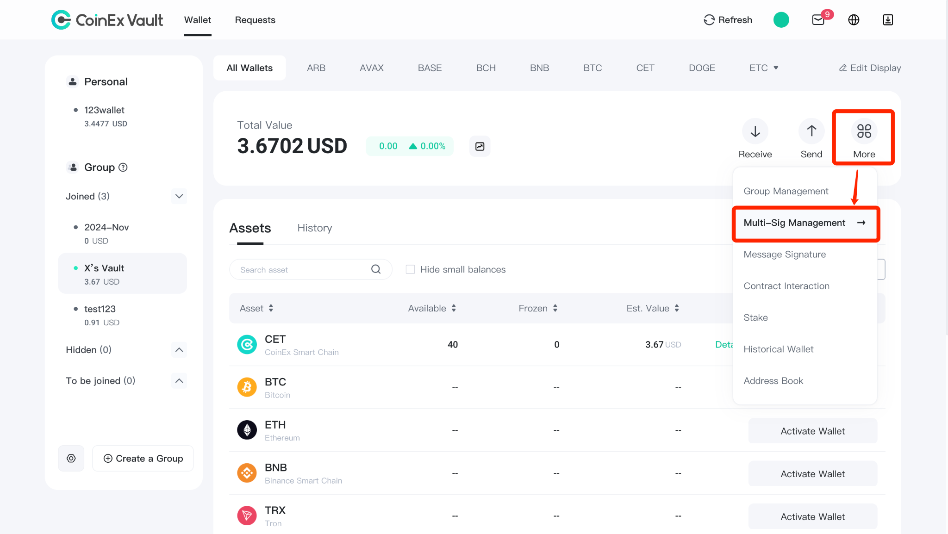Select the Wallet top tab
The width and height of the screenshot is (948, 534).
click(x=198, y=20)
